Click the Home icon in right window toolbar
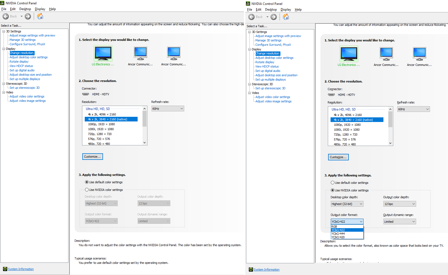The width and height of the screenshot is (448, 275). 286,17
